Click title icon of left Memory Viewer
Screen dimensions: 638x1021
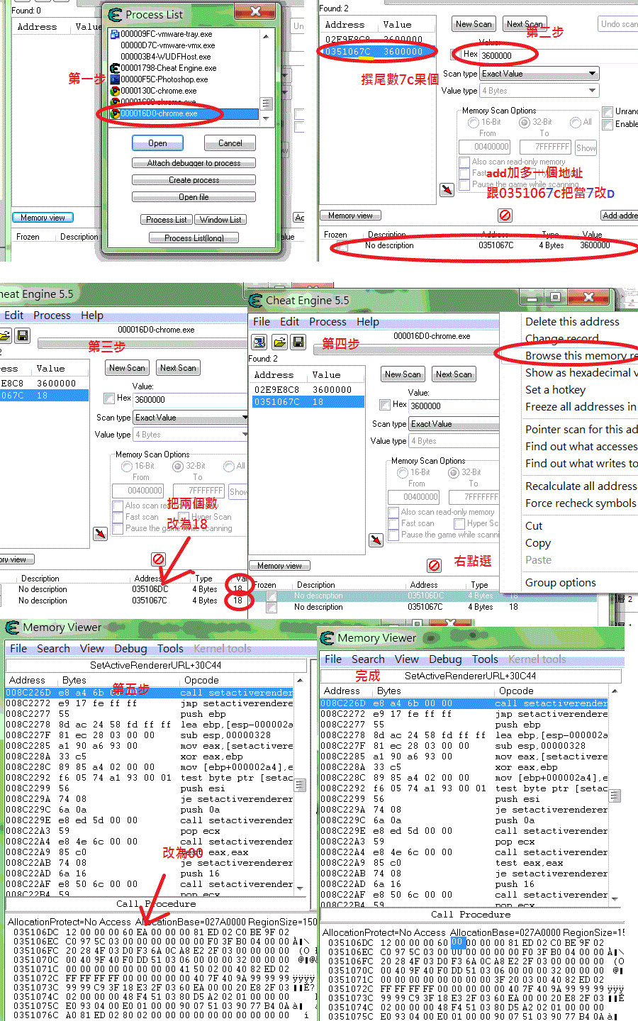[12, 627]
